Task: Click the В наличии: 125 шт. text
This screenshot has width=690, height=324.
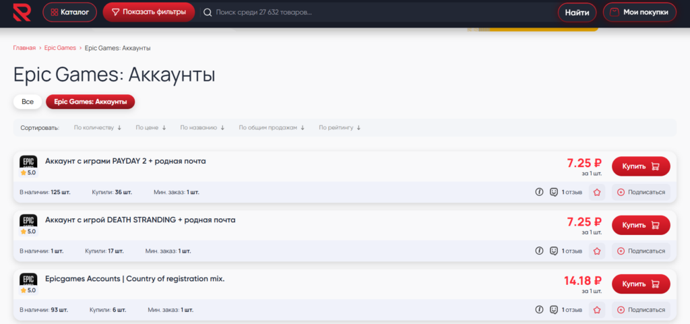Action: [45, 192]
